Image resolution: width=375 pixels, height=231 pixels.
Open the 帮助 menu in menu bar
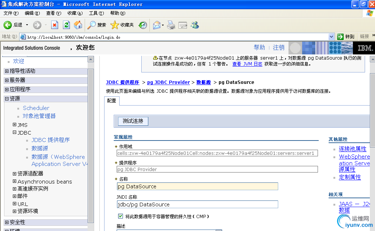point(118,13)
